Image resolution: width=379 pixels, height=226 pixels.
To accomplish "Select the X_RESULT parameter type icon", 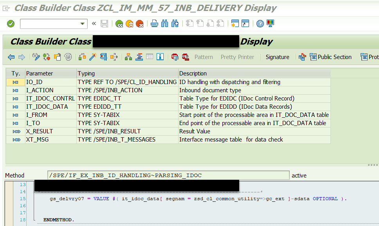I will point(16,131).
